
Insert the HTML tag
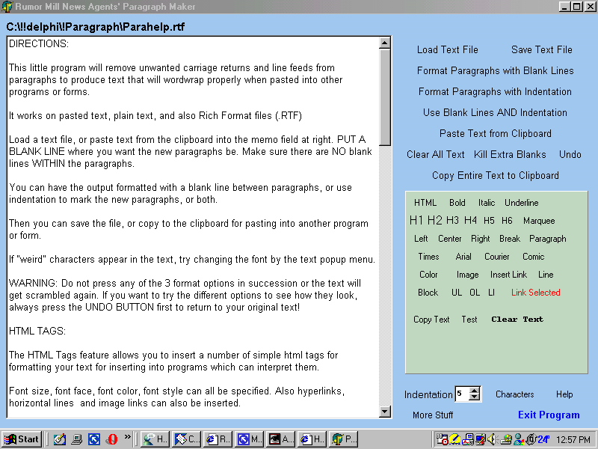tap(425, 203)
